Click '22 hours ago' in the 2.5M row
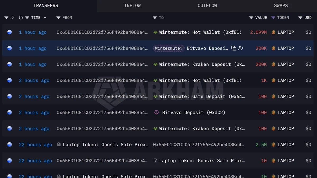Image resolution: width=317 pixels, height=178 pixels. pyautogui.click(x=35, y=145)
